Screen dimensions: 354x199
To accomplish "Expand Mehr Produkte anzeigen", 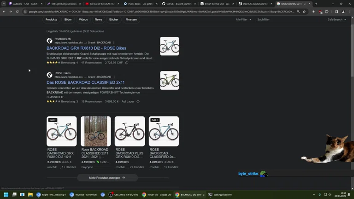I will [x=107, y=177].
